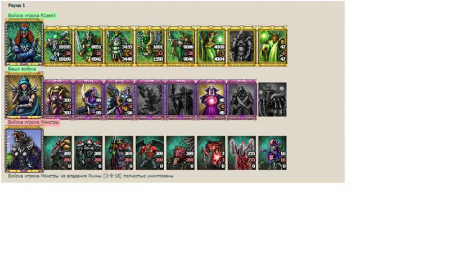This screenshot has height=254, width=450.
Task: Select the unit card showing 19195 troops
Action: pos(58,46)
